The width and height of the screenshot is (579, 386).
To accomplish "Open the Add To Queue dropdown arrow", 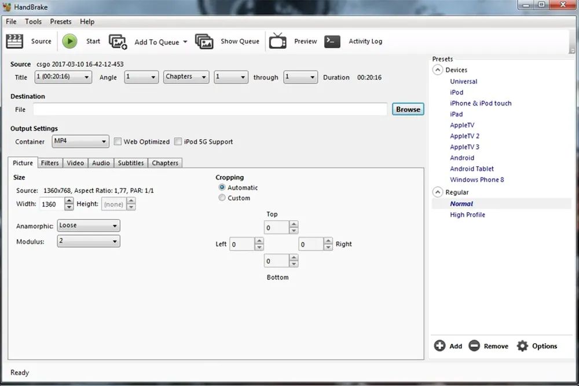I will pos(185,42).
